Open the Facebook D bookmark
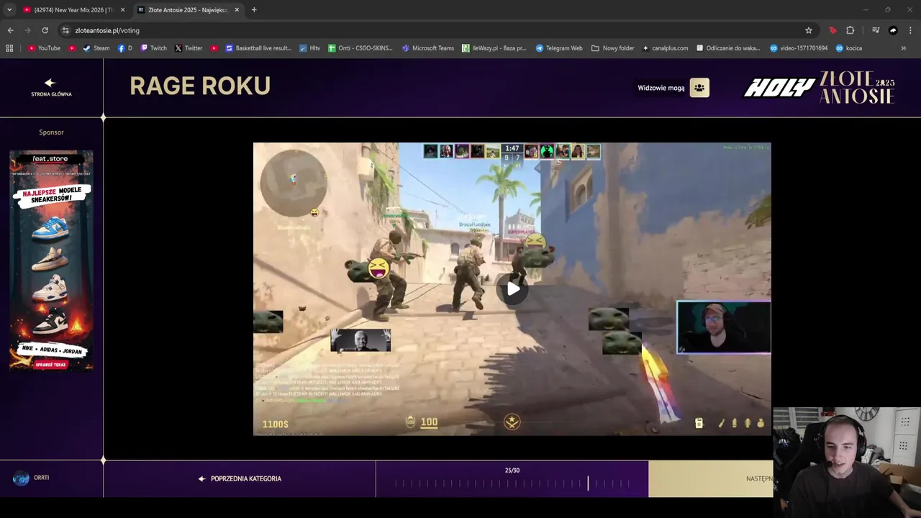This screenshot has width=921, height=518. pyautogui.click(x=125, y=48)
